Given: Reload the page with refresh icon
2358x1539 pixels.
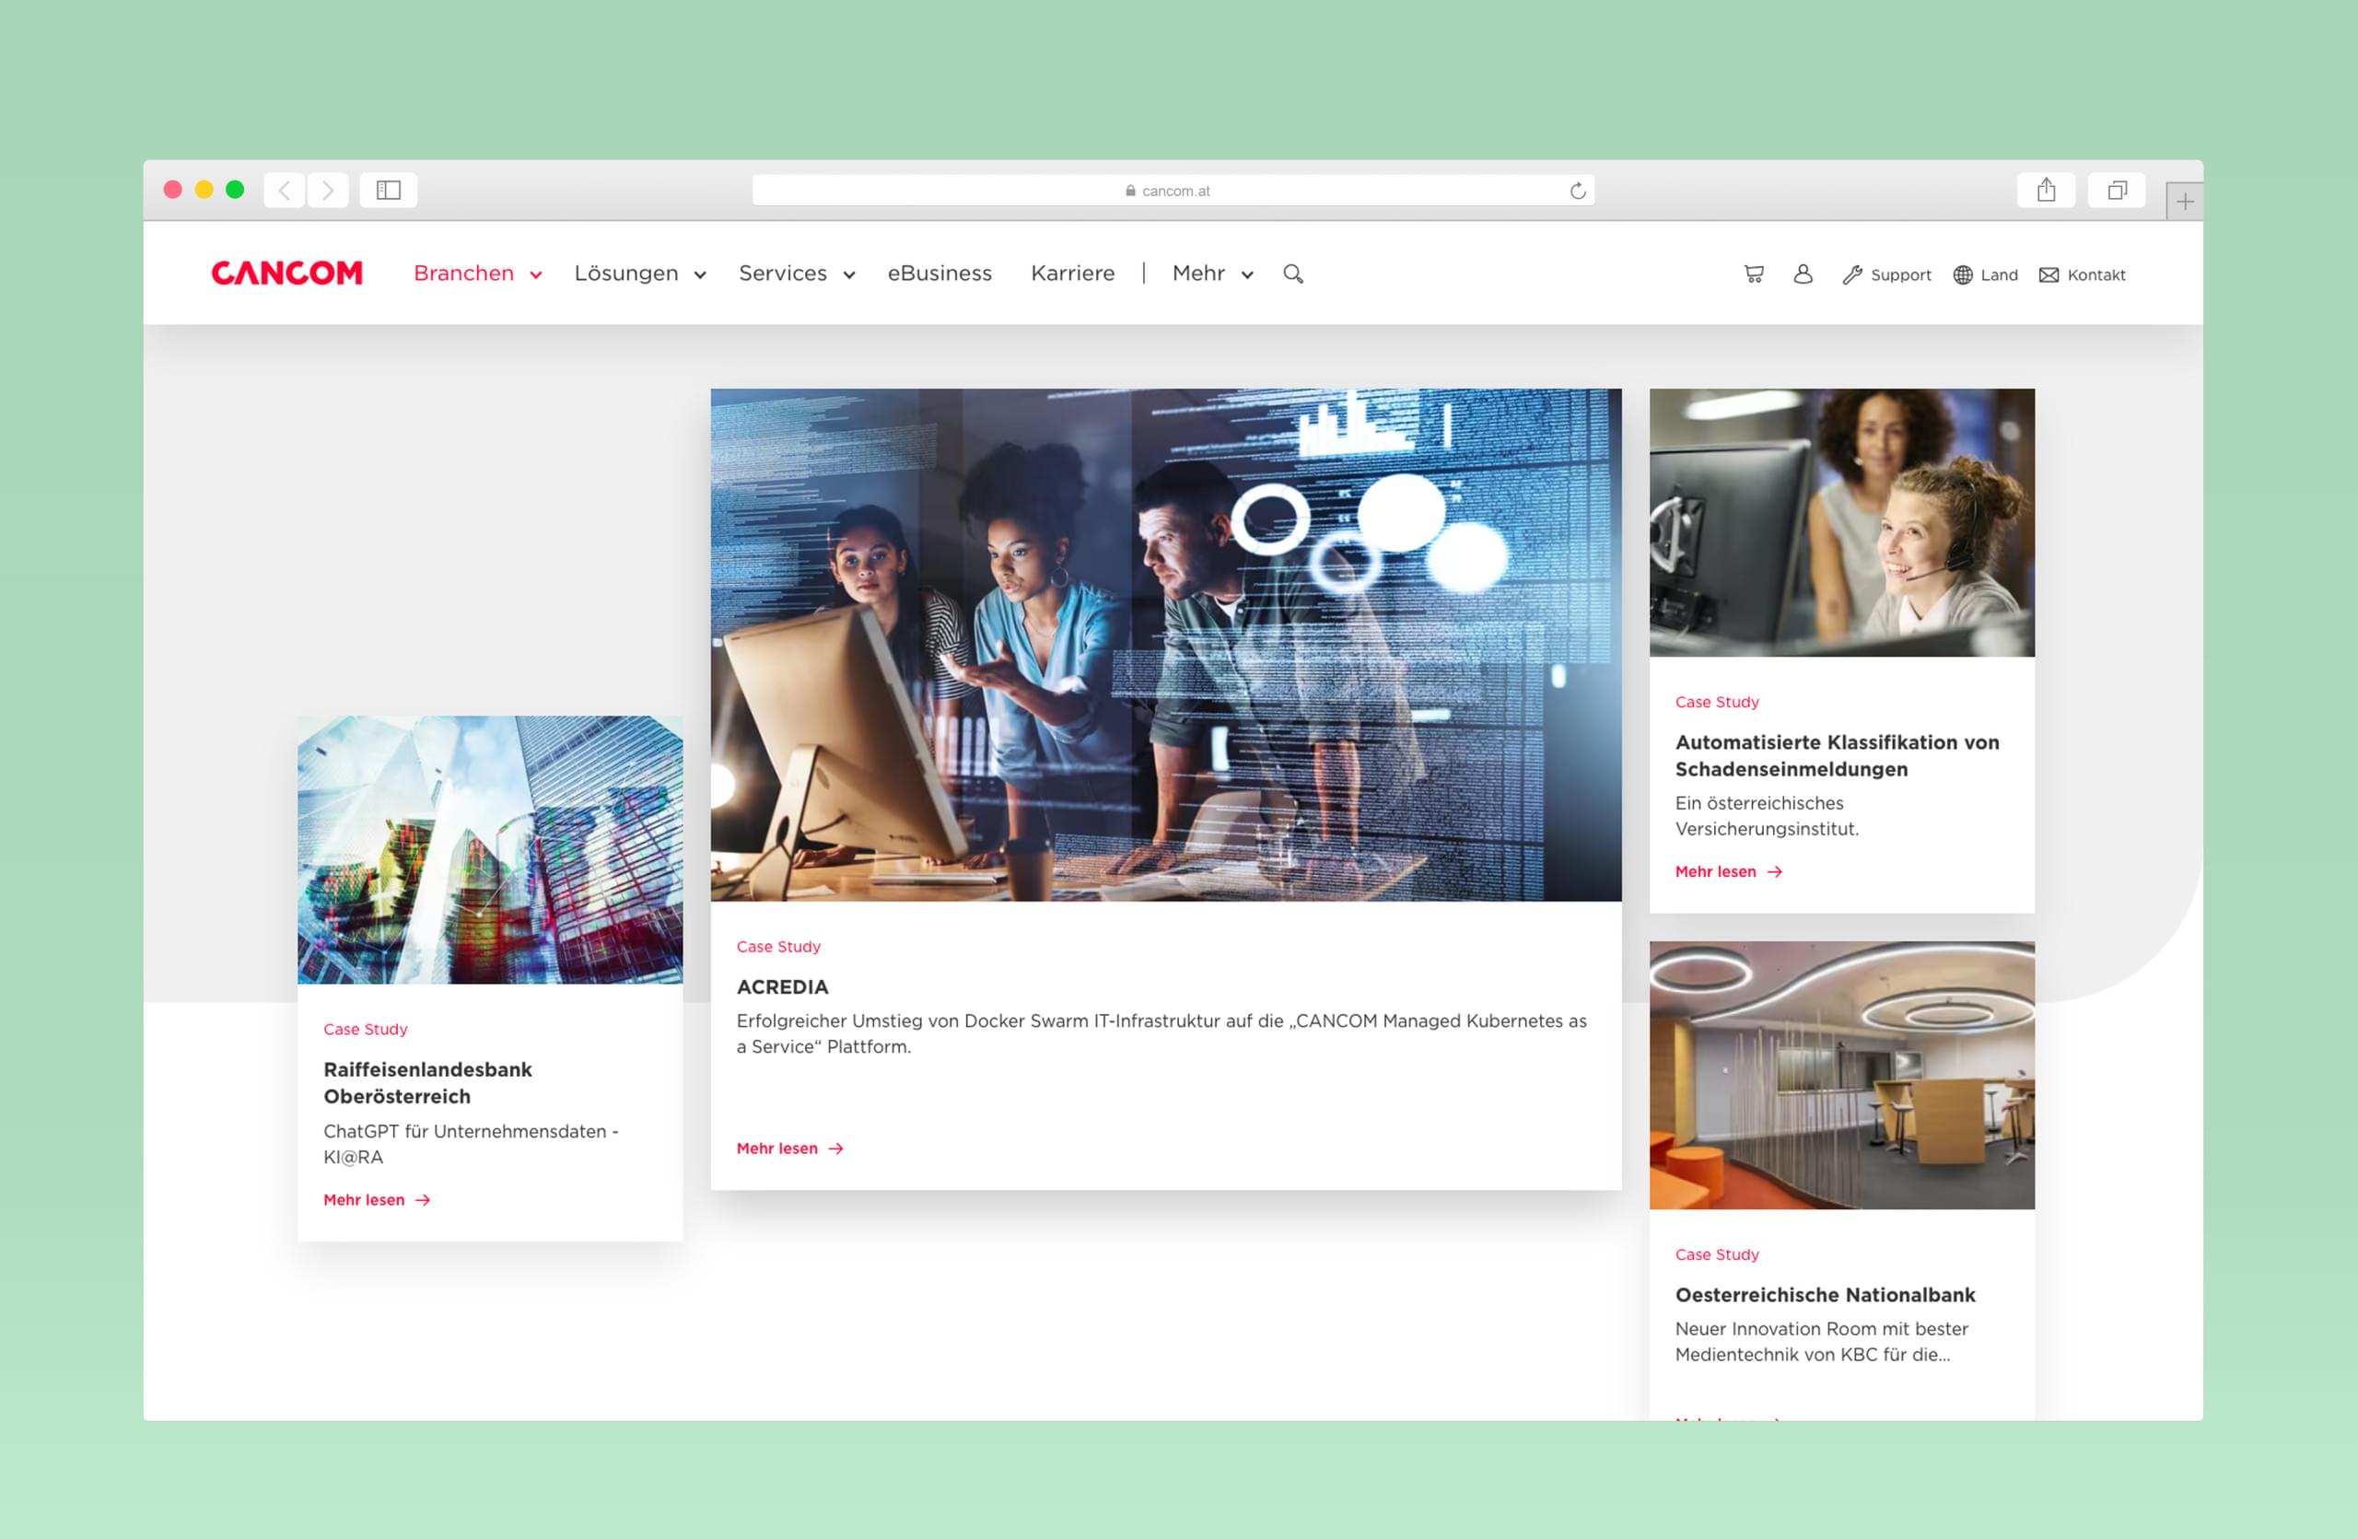Looking at the screenshot, I should [x=1578, y=192].
